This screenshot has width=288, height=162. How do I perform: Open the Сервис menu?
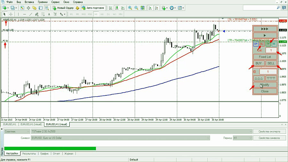point(56,2)
